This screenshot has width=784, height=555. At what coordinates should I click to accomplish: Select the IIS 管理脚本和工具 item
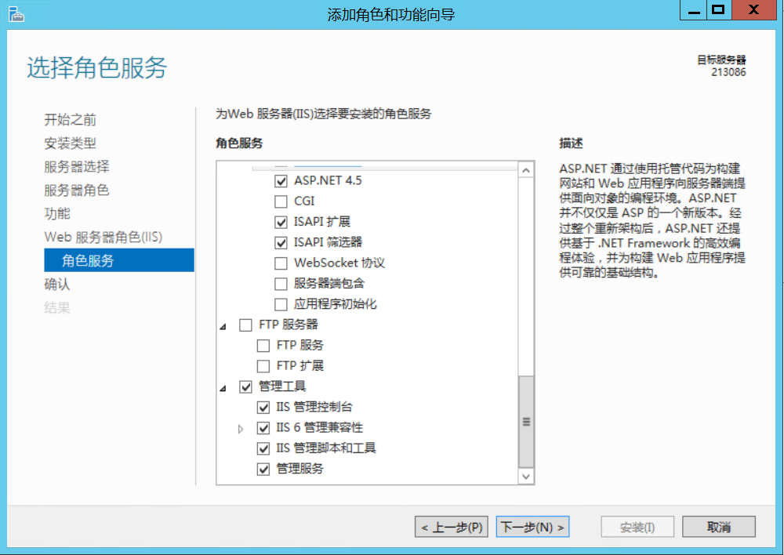click(x=326, y=448)
